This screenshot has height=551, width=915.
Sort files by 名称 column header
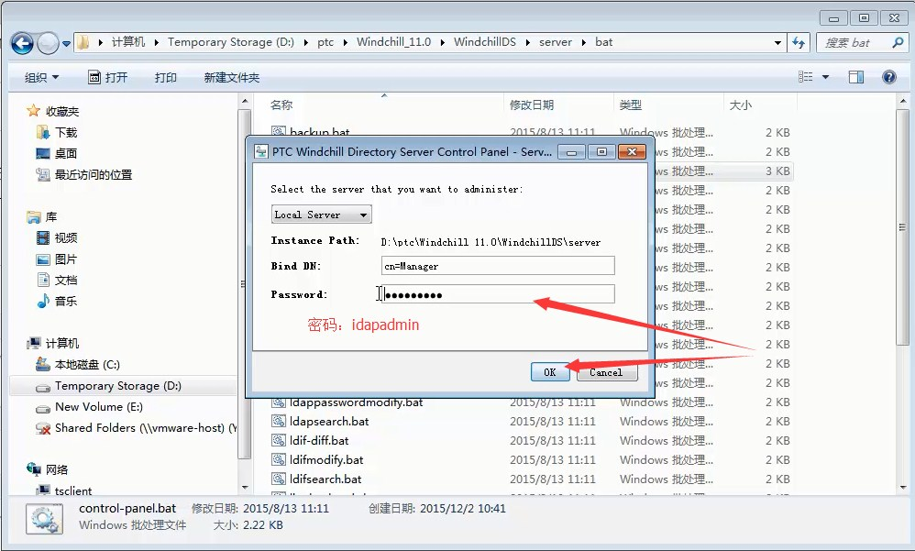(x=281, y=105)
